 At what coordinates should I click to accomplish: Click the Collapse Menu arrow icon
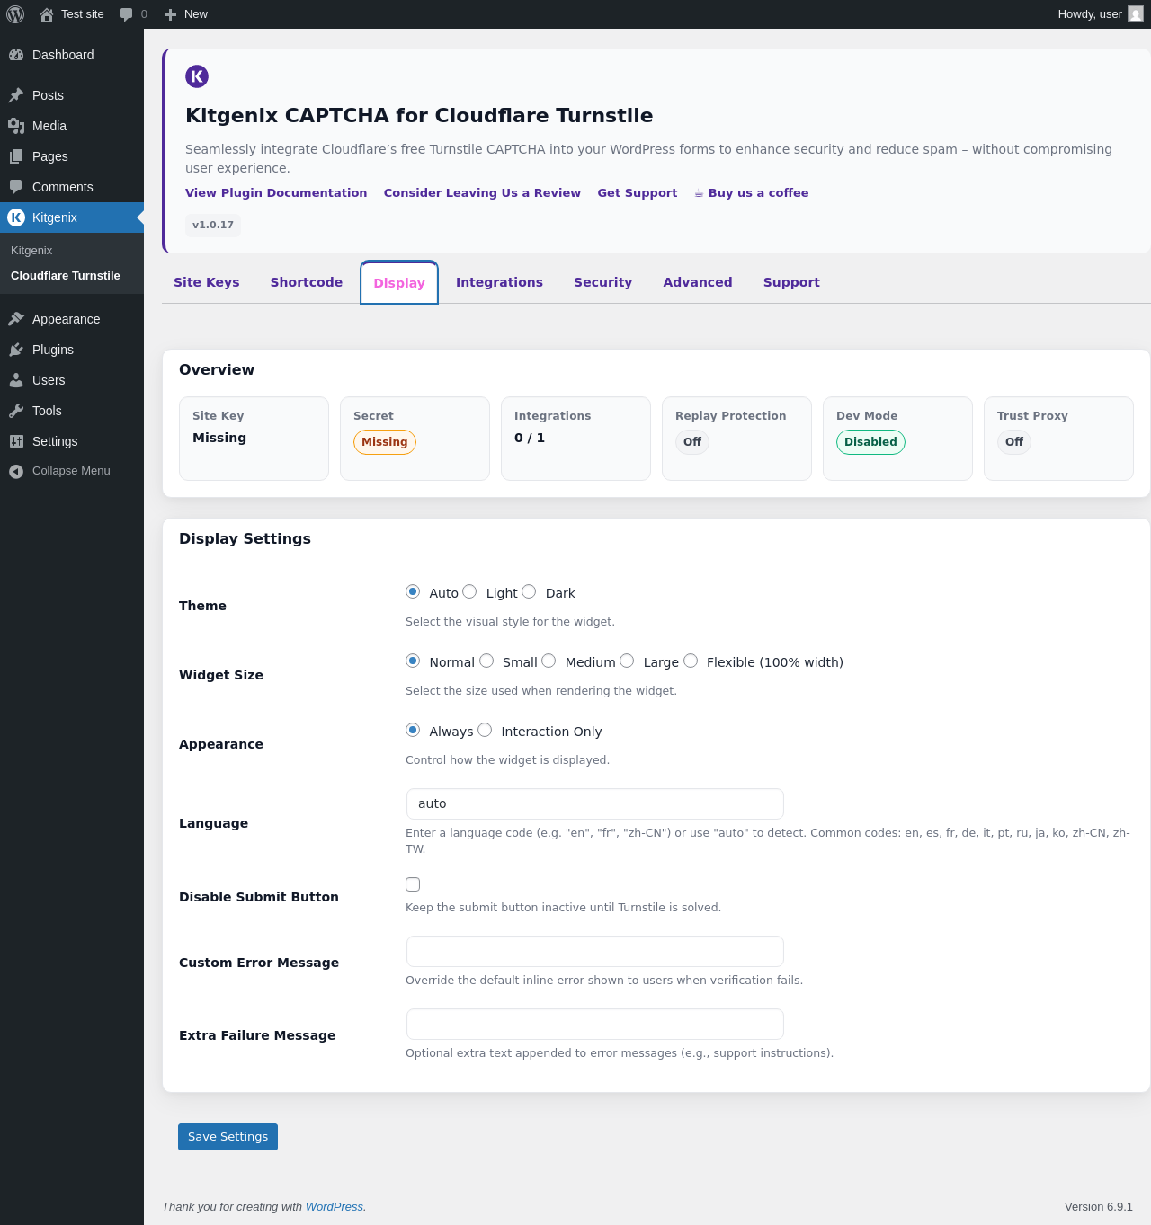click(x=16, y=471)
